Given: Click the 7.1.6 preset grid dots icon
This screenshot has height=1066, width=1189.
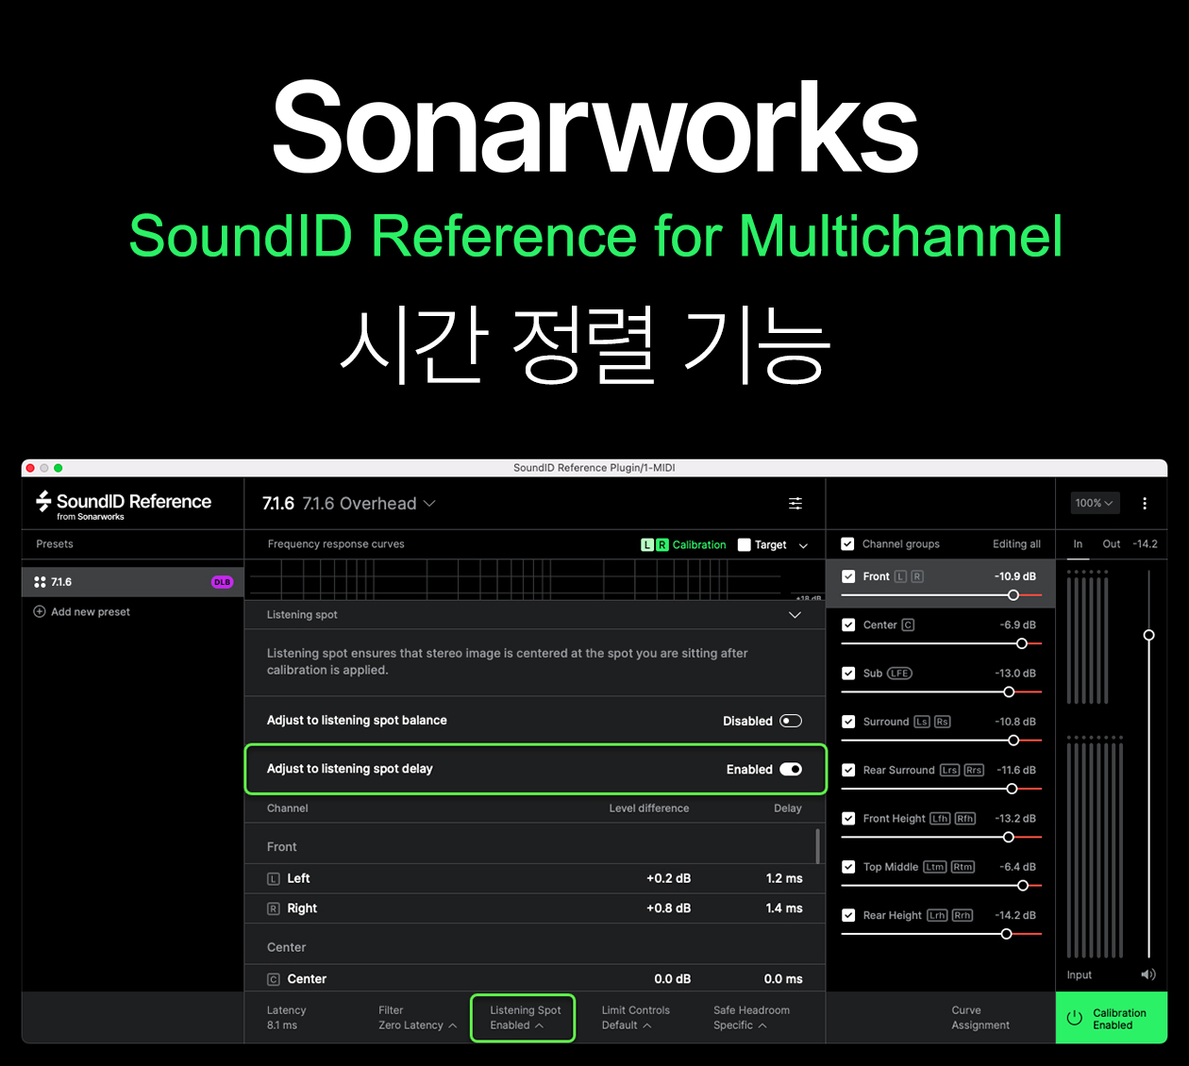Looking at the screenshot, I should tap(40, 582).
